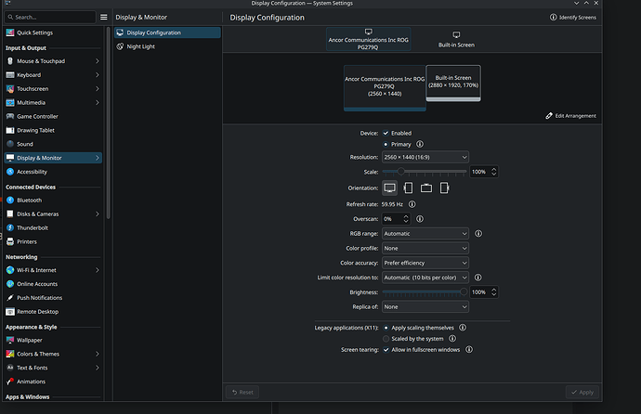The image size is (641, 414).
Task: Switch to the Built-in Screen tab
Action: pos(455,39)
